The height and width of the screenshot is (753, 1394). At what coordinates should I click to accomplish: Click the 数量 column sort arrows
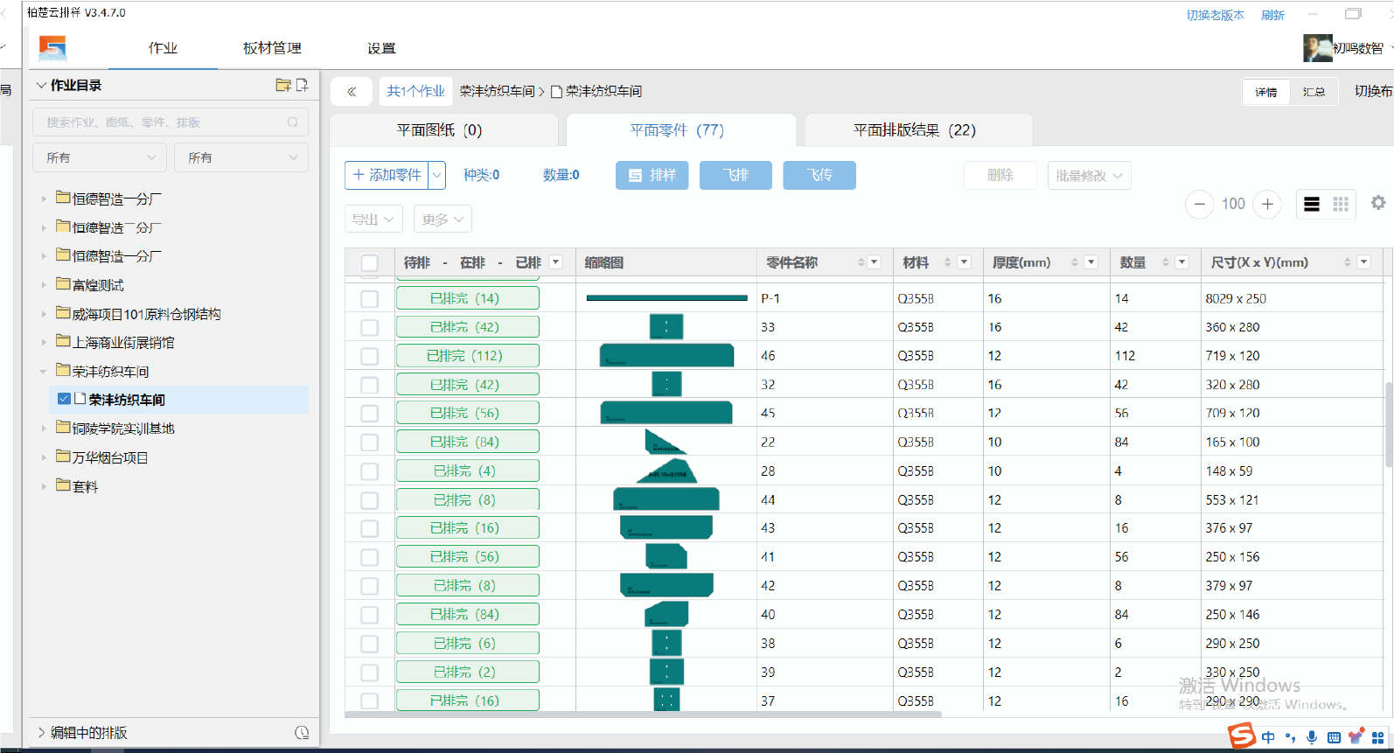tap(1166, 262)
